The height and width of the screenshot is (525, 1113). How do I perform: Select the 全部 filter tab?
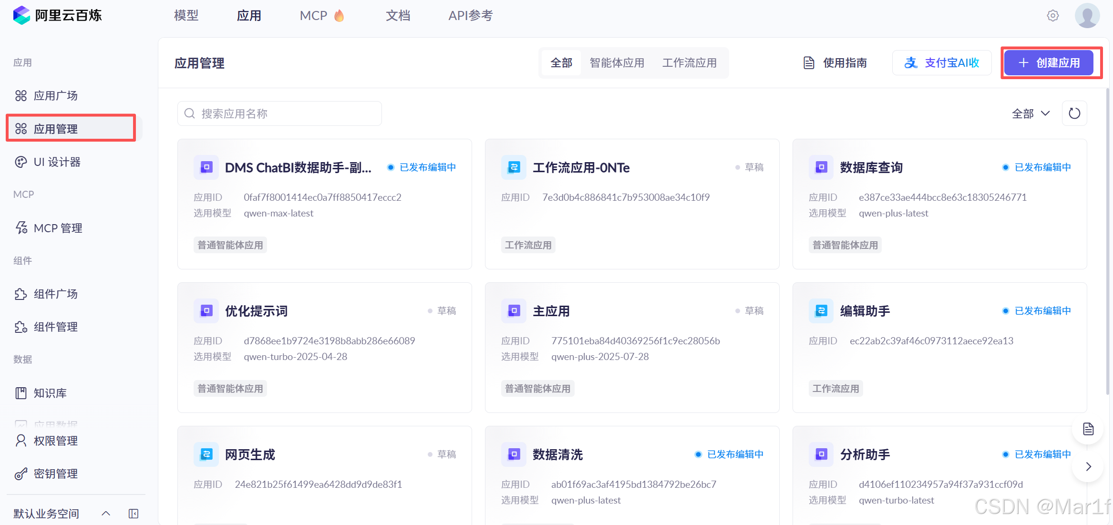[561, 63]
